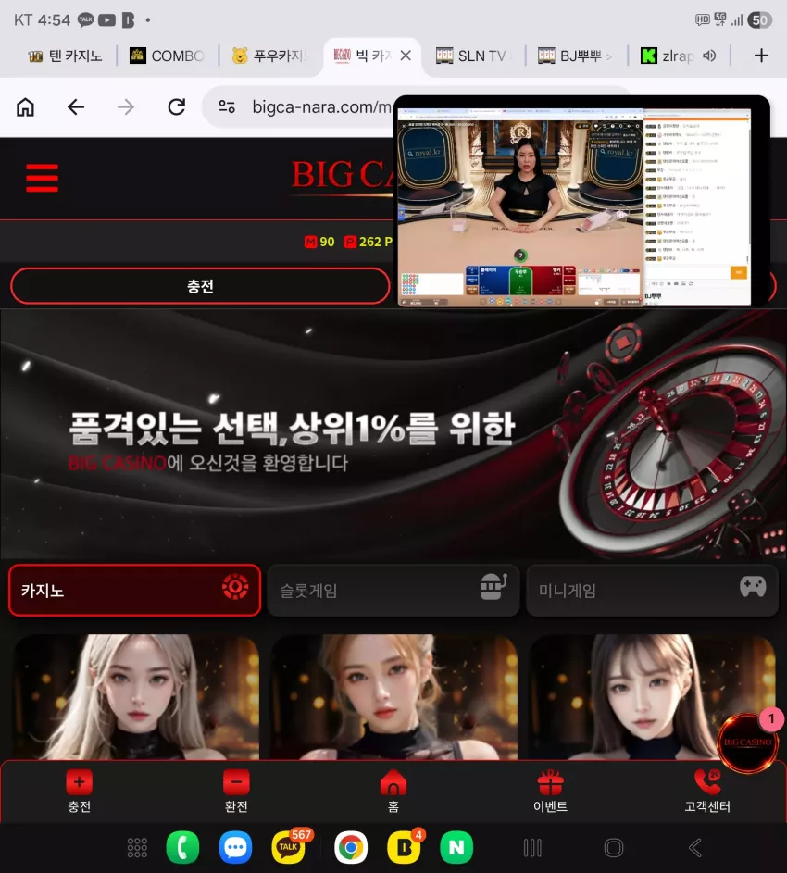Tap the 262 P points balance
The width and height of the screenshot is (787, 873).
[x=369, y=242]
